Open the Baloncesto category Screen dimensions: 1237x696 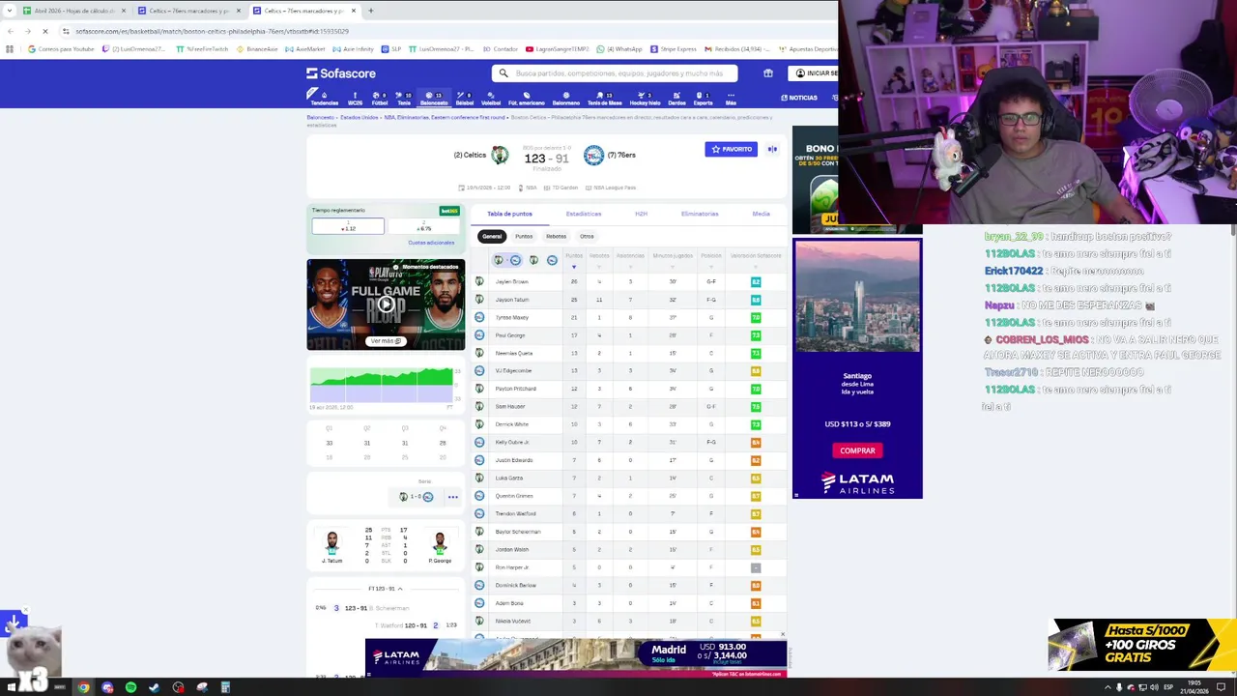(x=434, y=99)
